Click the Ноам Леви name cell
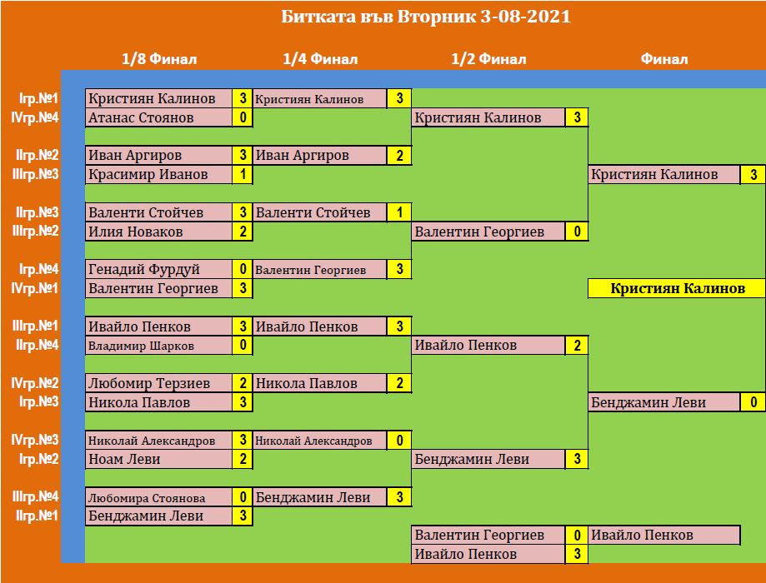 coord(158,459)
